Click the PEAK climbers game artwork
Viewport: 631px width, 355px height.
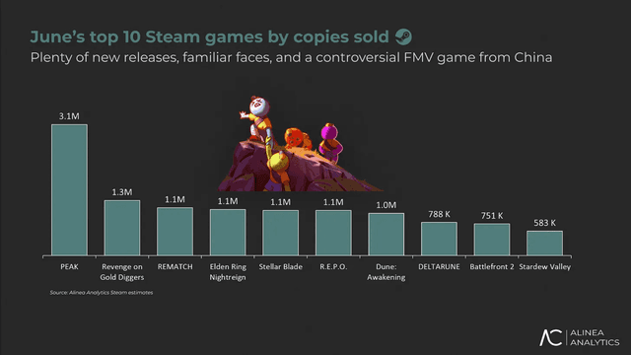(x=300, y=144)
